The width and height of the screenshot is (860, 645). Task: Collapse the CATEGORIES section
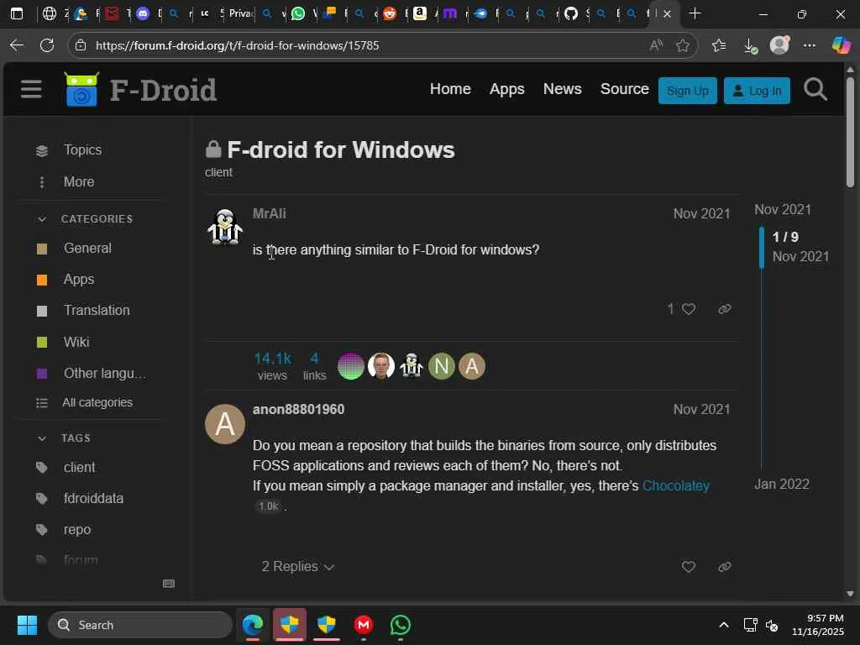pos(42,219)
